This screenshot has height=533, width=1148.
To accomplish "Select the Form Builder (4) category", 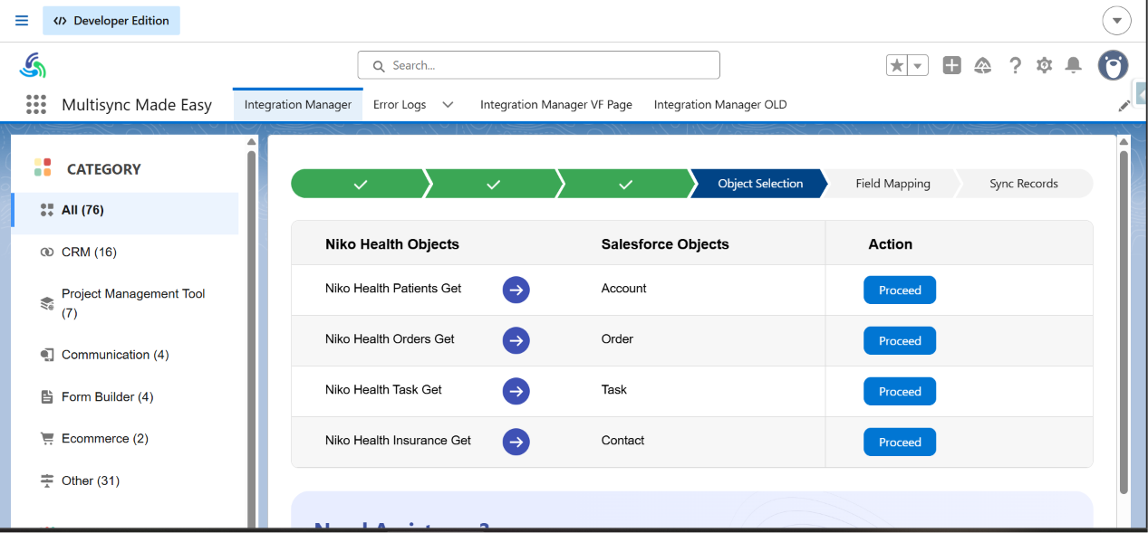I will (x=125, y=396).
